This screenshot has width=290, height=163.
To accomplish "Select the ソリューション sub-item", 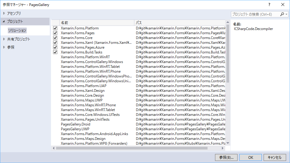I will (17, 31).
